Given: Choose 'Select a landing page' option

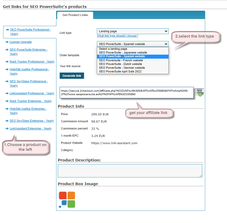Looking at the screenshot, I should [133, 49].
